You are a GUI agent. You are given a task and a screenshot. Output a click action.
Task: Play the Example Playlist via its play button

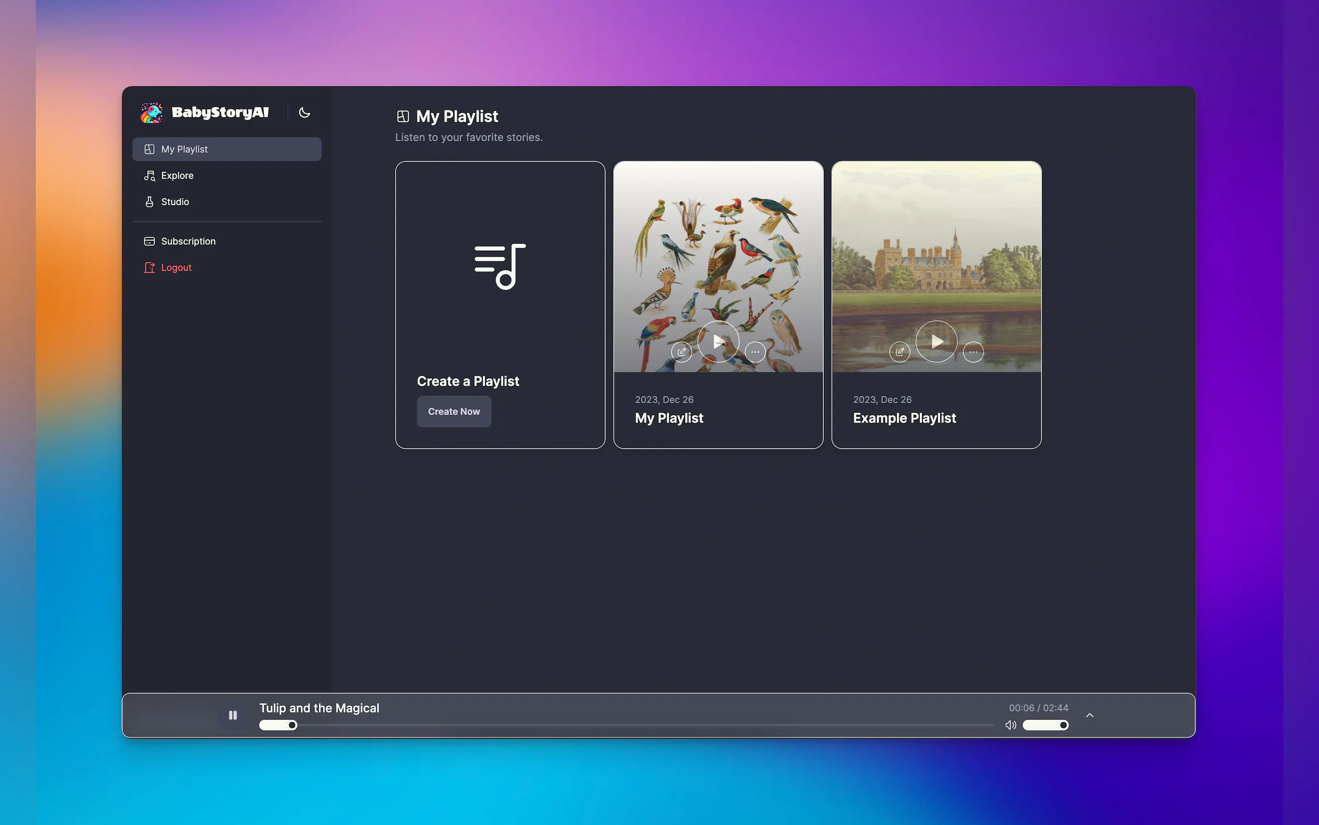tap(936, 341)
